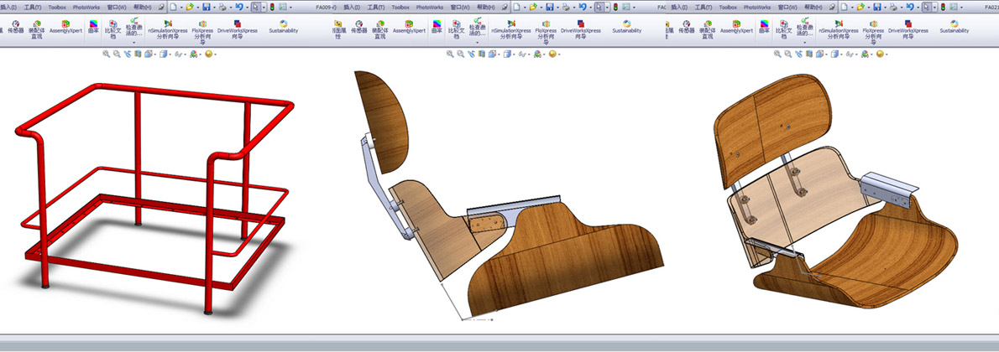The height and width of the screenshot is (352, 999).
Task: Click Zoom to Fit magnifier above red frame
Action: [x=107, y=54]
